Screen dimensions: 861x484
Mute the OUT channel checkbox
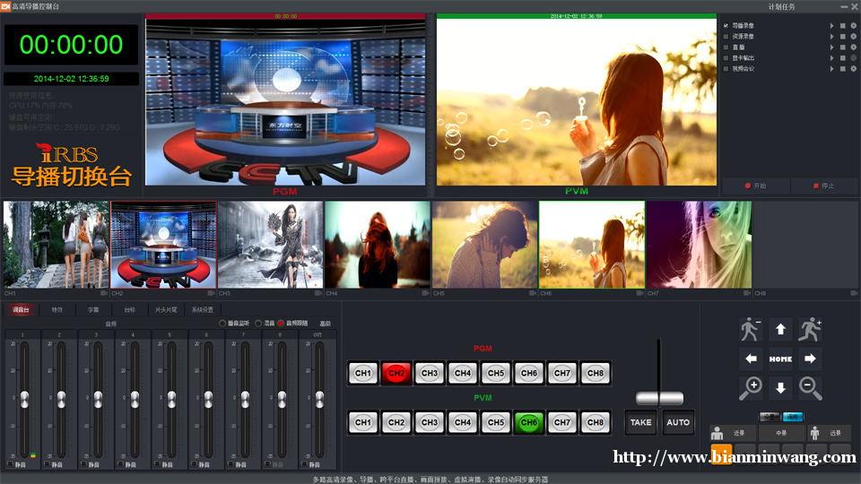(x=304, y=464)
